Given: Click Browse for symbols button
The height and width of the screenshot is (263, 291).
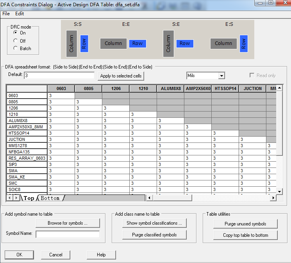Looking at the screenshot, I should click(68, 223).
